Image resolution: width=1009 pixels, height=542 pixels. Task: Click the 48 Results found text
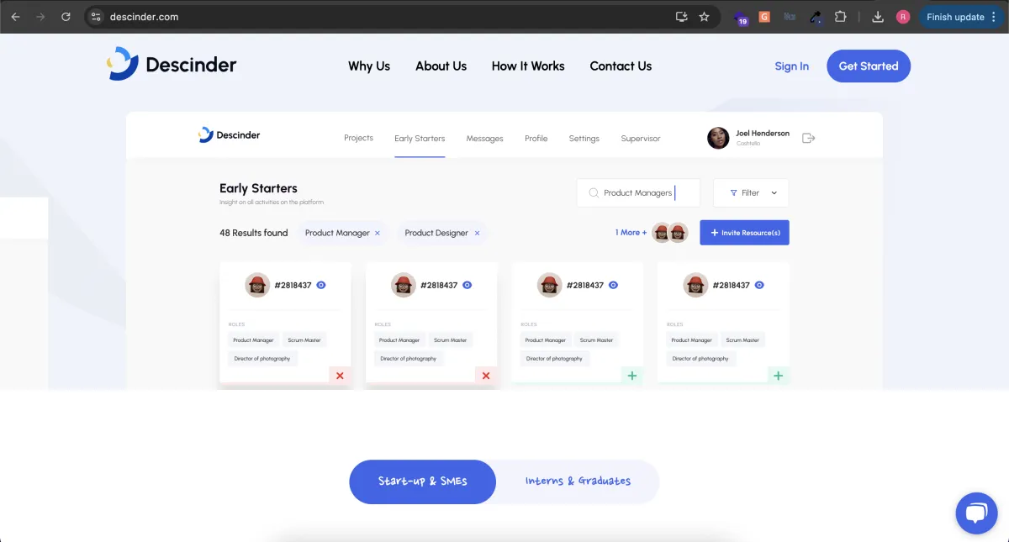point(254,233)
